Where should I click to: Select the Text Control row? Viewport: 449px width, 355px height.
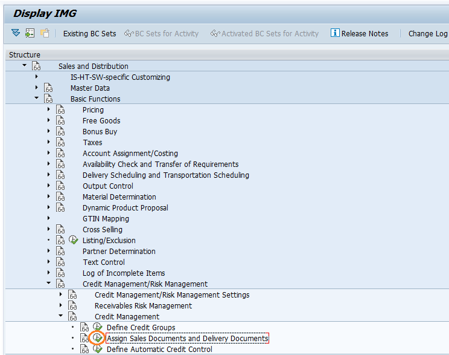click(x=104, y=262)
